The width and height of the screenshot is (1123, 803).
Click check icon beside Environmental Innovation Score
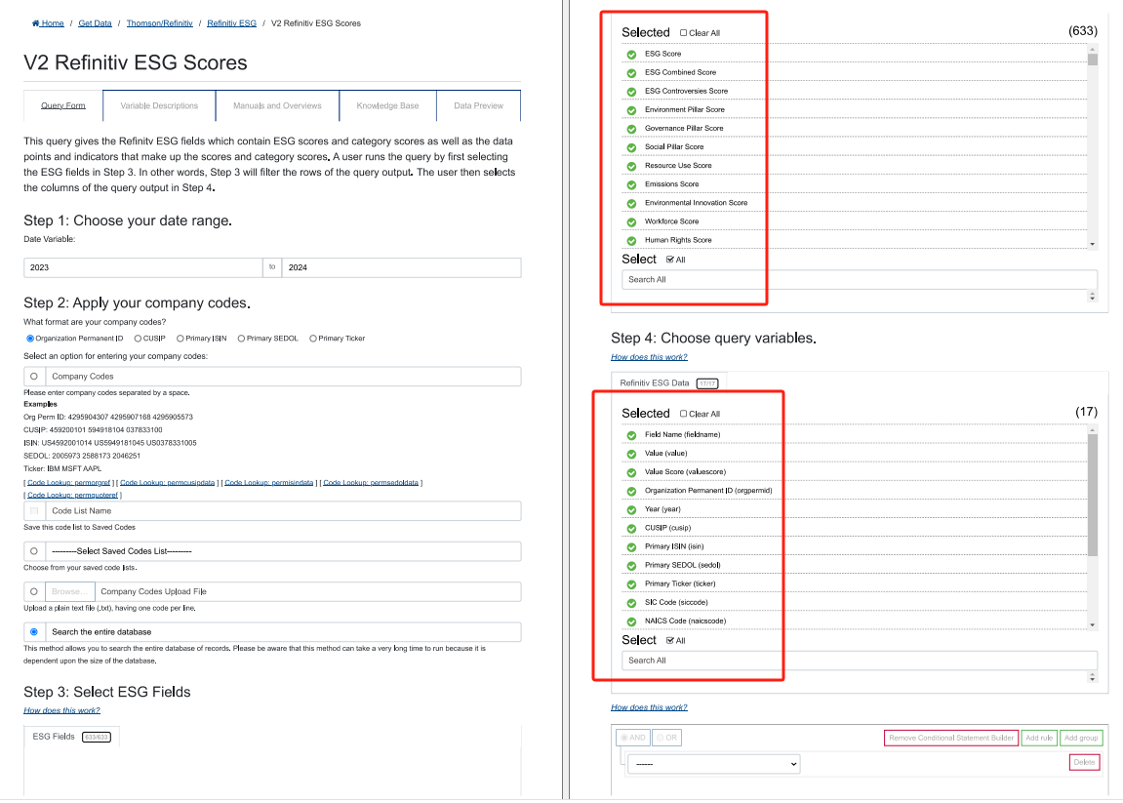click(x=631, y=204)
